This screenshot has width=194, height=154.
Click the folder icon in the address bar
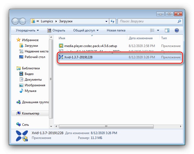point(33,21)
